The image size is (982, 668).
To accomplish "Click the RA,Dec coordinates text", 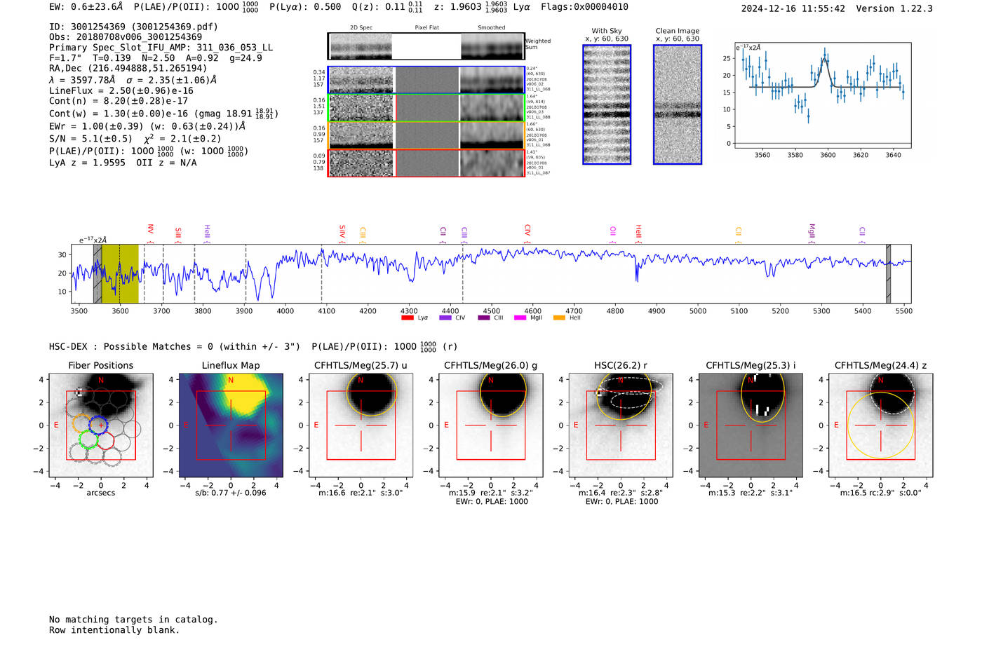I will click(128, 68).
